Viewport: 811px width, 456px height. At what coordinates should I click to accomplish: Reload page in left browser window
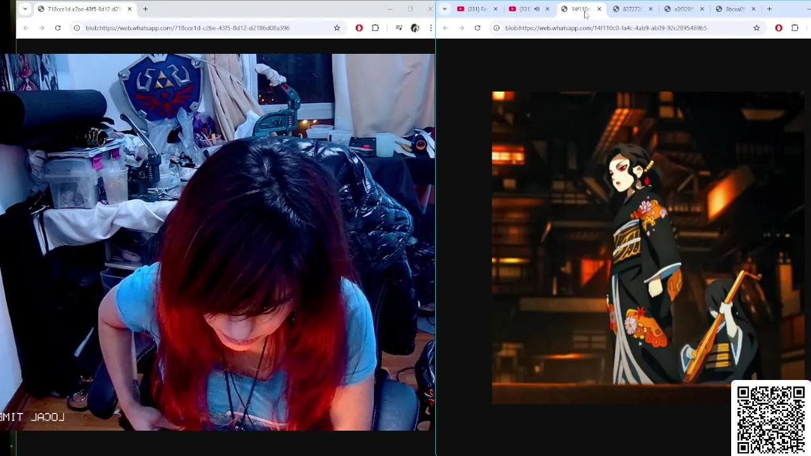[58, 28]
